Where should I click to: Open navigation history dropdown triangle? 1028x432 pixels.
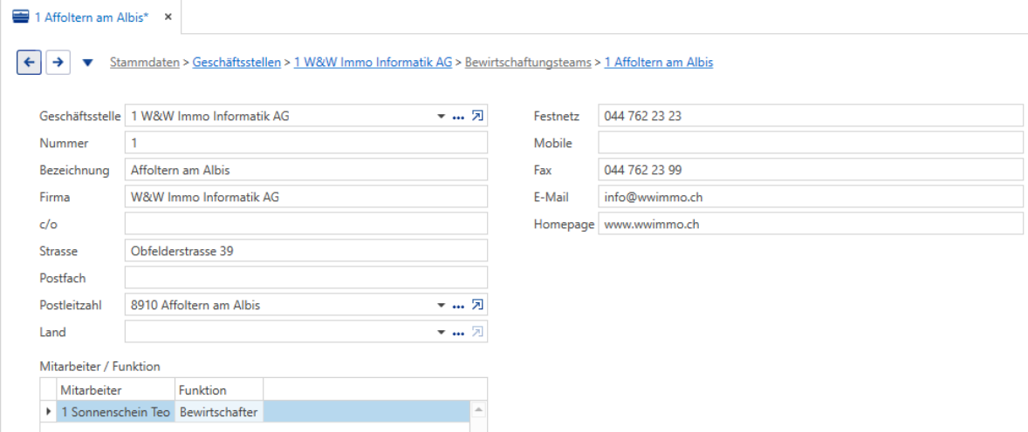coord(88,63)
